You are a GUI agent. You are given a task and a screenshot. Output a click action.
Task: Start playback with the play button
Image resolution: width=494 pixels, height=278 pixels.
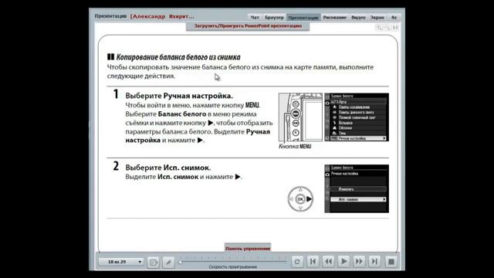[x=343, y=262]
